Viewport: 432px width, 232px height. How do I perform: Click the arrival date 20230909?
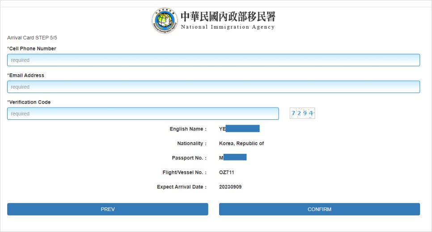click(x=230, y=187)
